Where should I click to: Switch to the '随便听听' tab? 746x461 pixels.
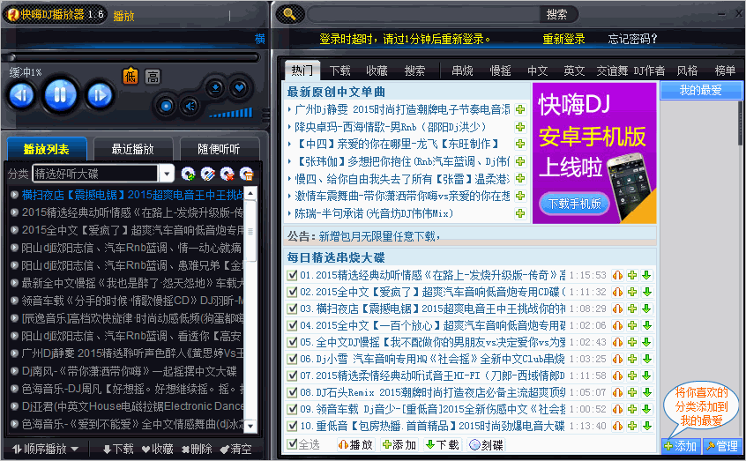click(x=219, y=149)
